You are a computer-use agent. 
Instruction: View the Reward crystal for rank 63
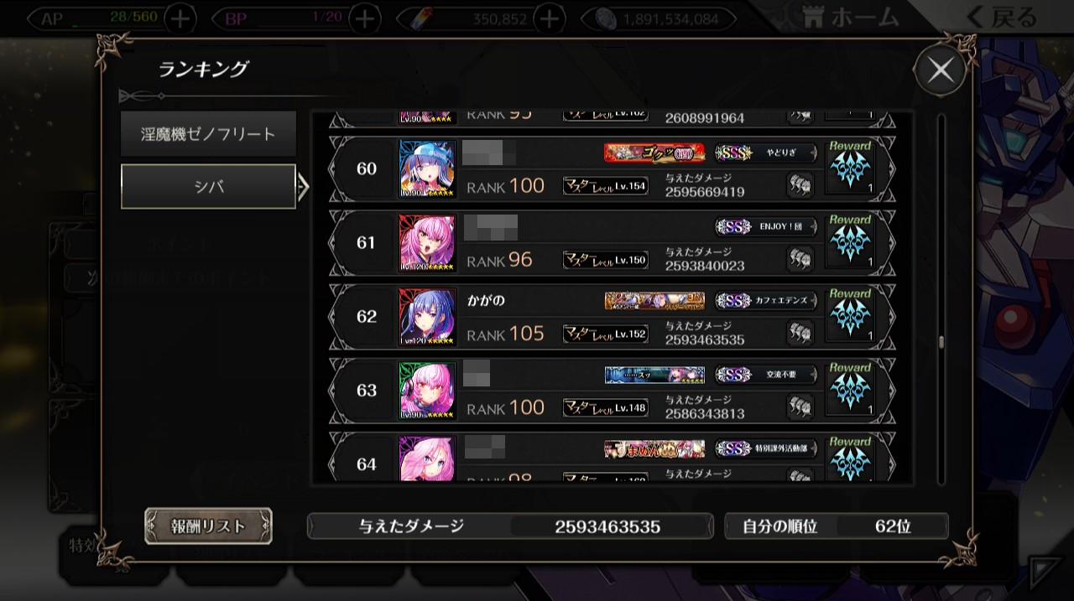(851, 390)
